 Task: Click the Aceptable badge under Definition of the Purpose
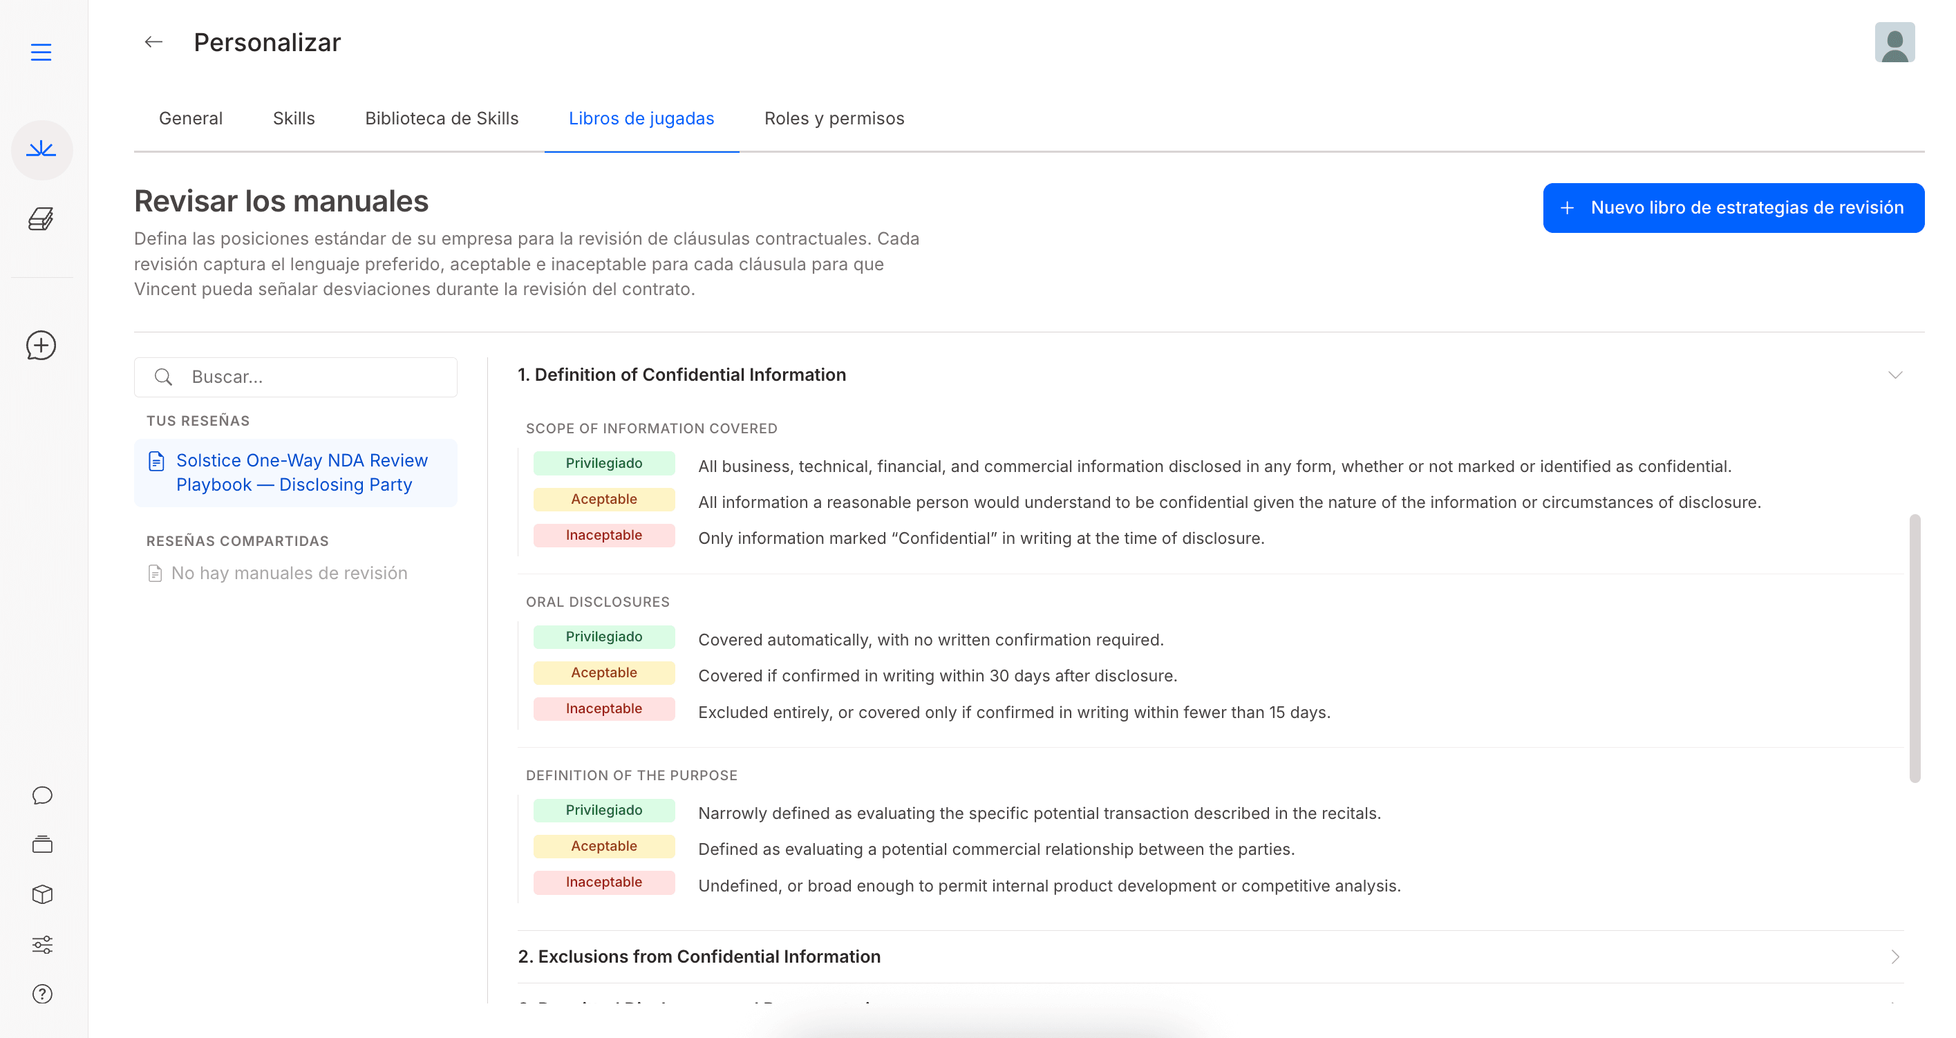click(x=603, y=846)
